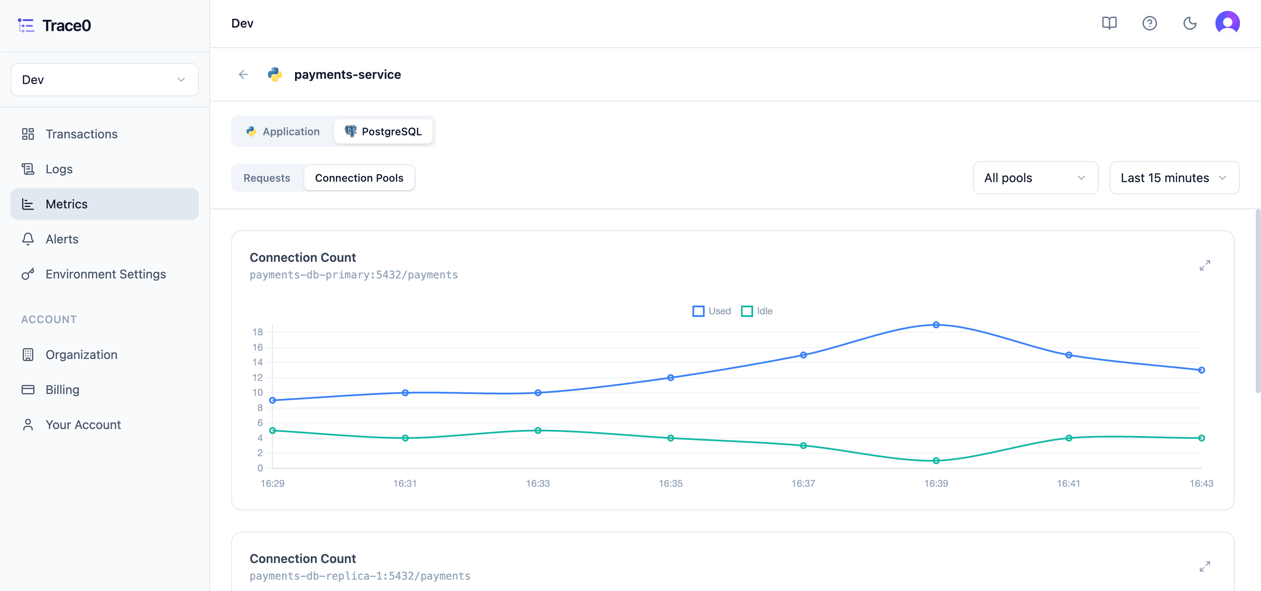The width and height of the screenshot is (1261, 591).
Task: Toggle the Idle series legend
Action: [x=756, y=311]
